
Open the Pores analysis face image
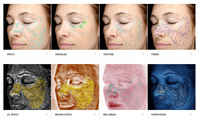click(x=172, y=27)
